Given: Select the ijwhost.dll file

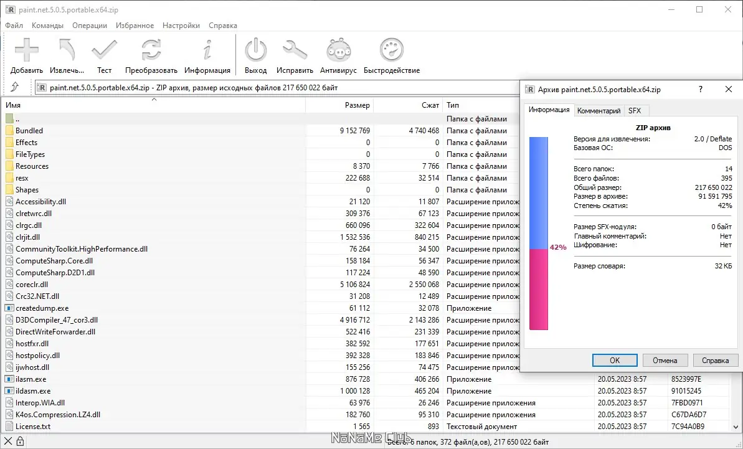Looking at the screenshot, I should coord(32,367).
